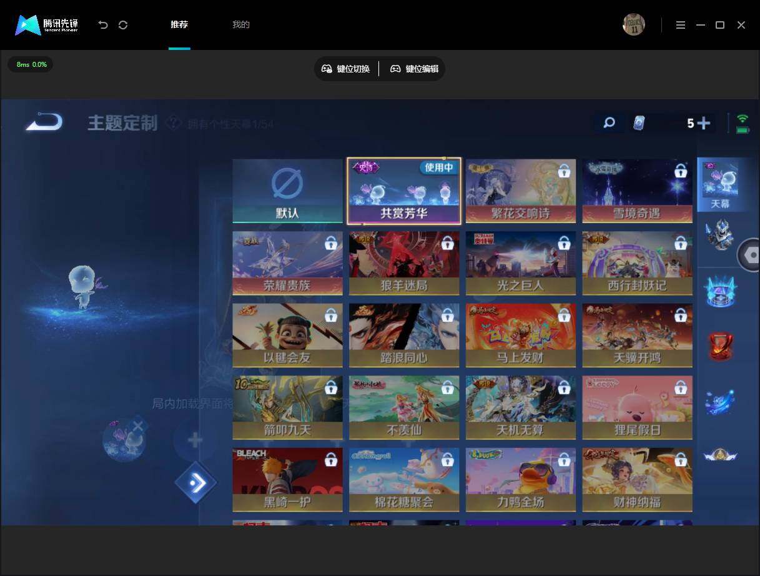Open the 天幕 category tab in sidebar
The height and width of the screenshot is (576, 760).
(x=720, y=185)
